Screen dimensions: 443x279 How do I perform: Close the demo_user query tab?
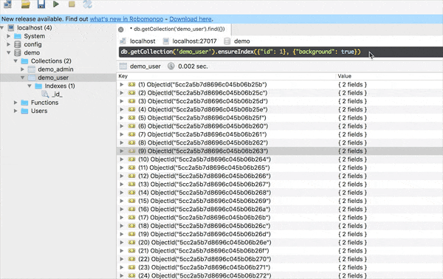[x=121, y=30]
